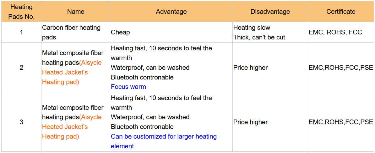
Task: Click the 'Advantage' header cell
Action: click(x=171, y=12)
